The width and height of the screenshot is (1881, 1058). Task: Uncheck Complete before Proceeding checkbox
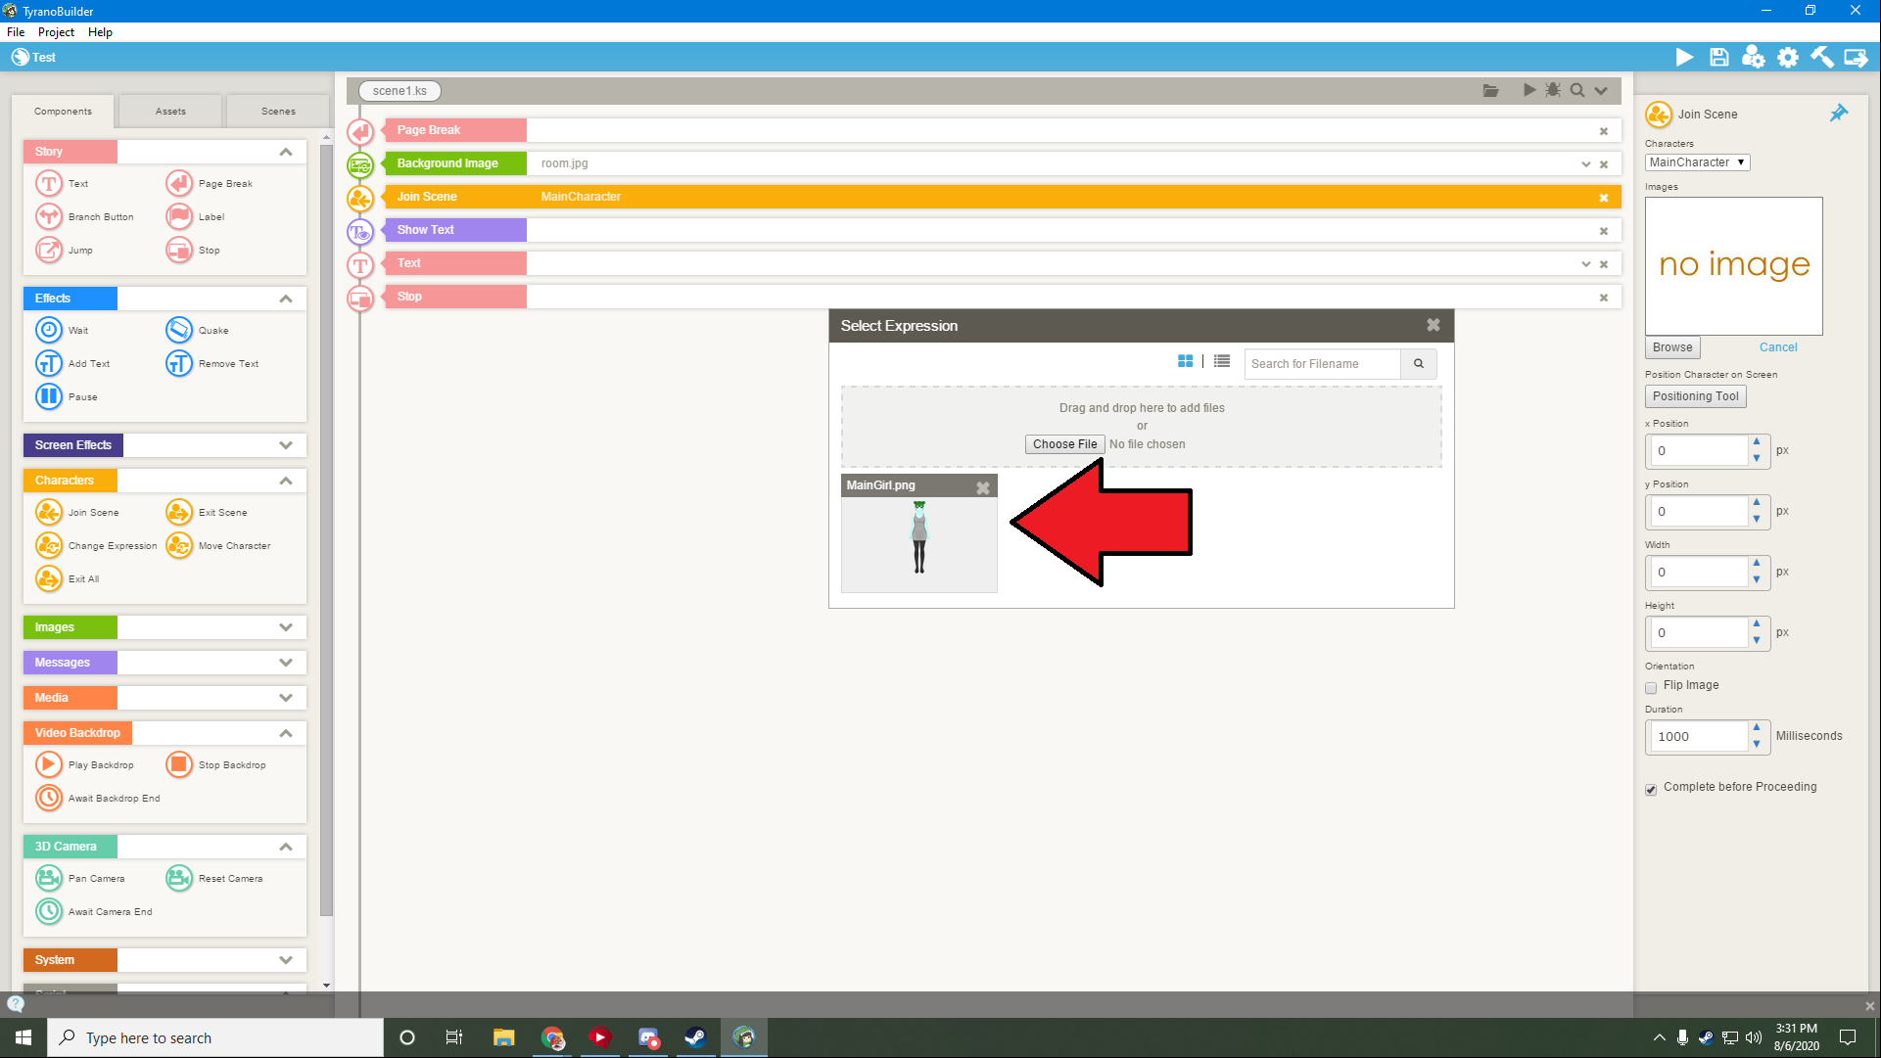(1651, 789)
